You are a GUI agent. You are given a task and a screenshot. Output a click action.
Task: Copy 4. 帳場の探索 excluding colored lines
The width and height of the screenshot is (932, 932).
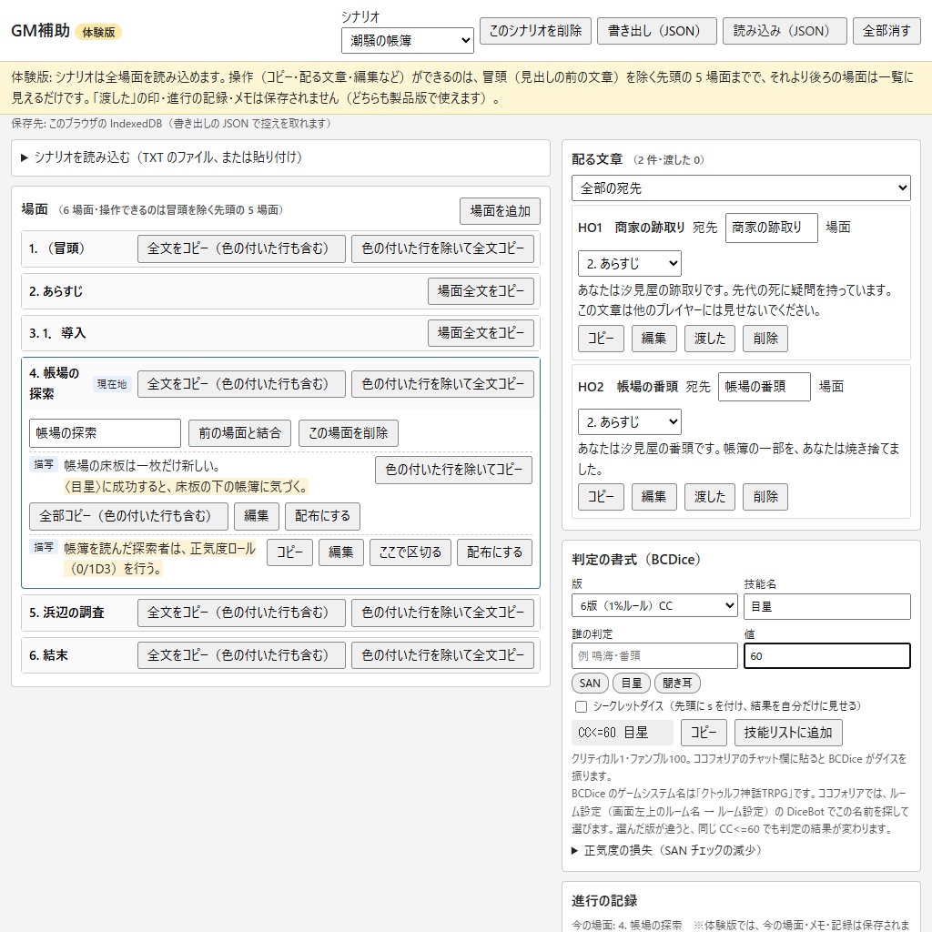point(442,384)
